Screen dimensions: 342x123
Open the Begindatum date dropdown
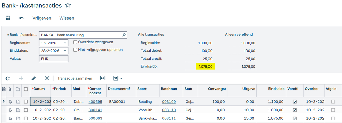tap(65, 43)
